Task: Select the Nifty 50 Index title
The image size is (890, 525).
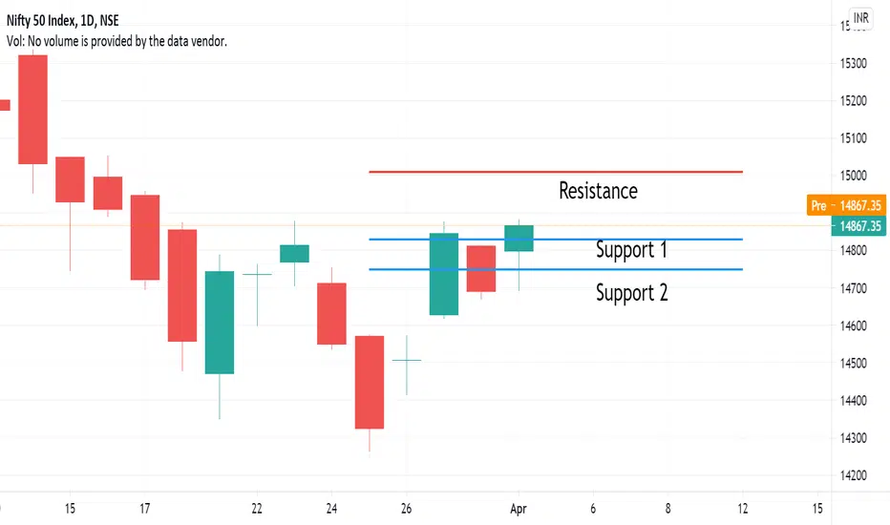Action: 62,21
